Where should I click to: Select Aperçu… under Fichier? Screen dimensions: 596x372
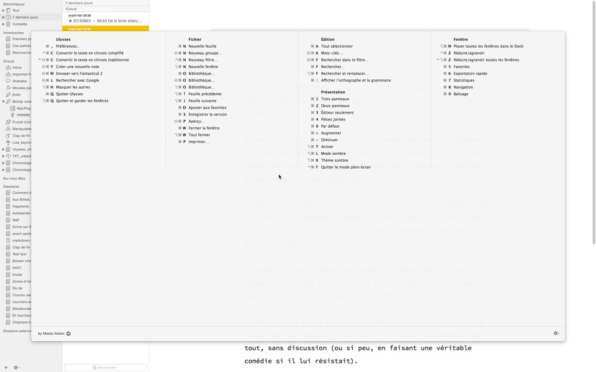197,121
